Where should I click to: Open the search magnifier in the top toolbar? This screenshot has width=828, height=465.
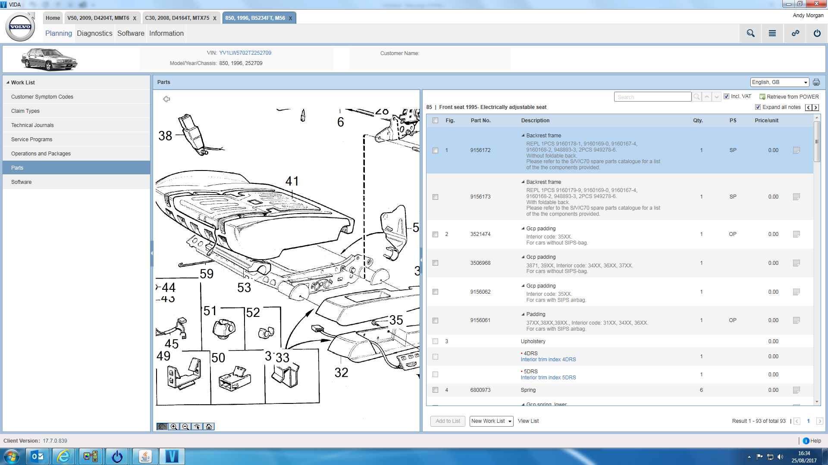coord(751,33)
